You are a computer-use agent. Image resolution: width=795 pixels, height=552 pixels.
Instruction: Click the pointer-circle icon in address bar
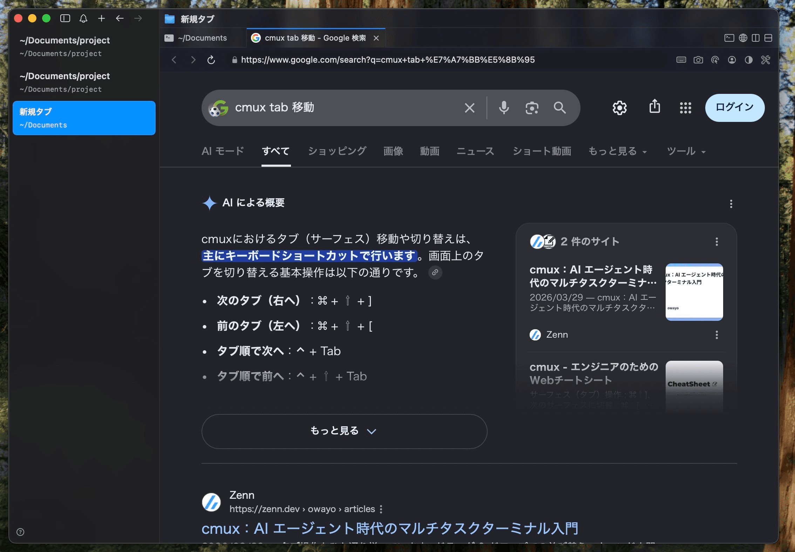(715, 60)
